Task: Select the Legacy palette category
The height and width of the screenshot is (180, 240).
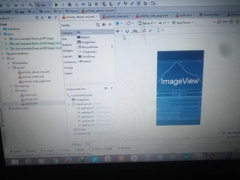Action: point(68,73)
